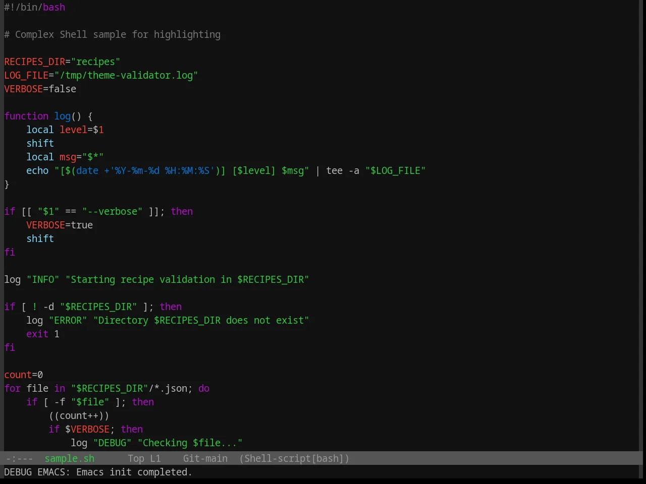This screenshot has width=646, height=484.
Task: Click the 'exit 1' statement
Action: [43, 334]
